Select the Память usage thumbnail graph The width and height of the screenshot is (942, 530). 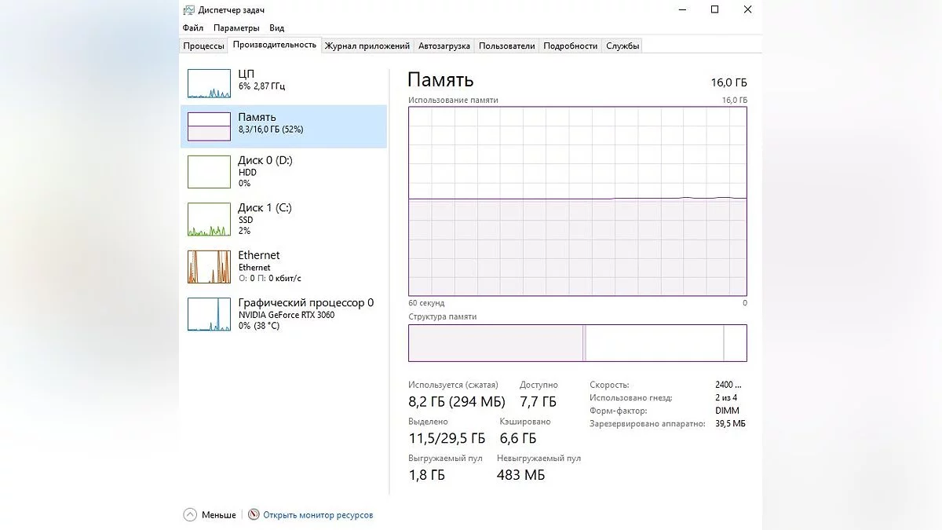click(209, 126)
